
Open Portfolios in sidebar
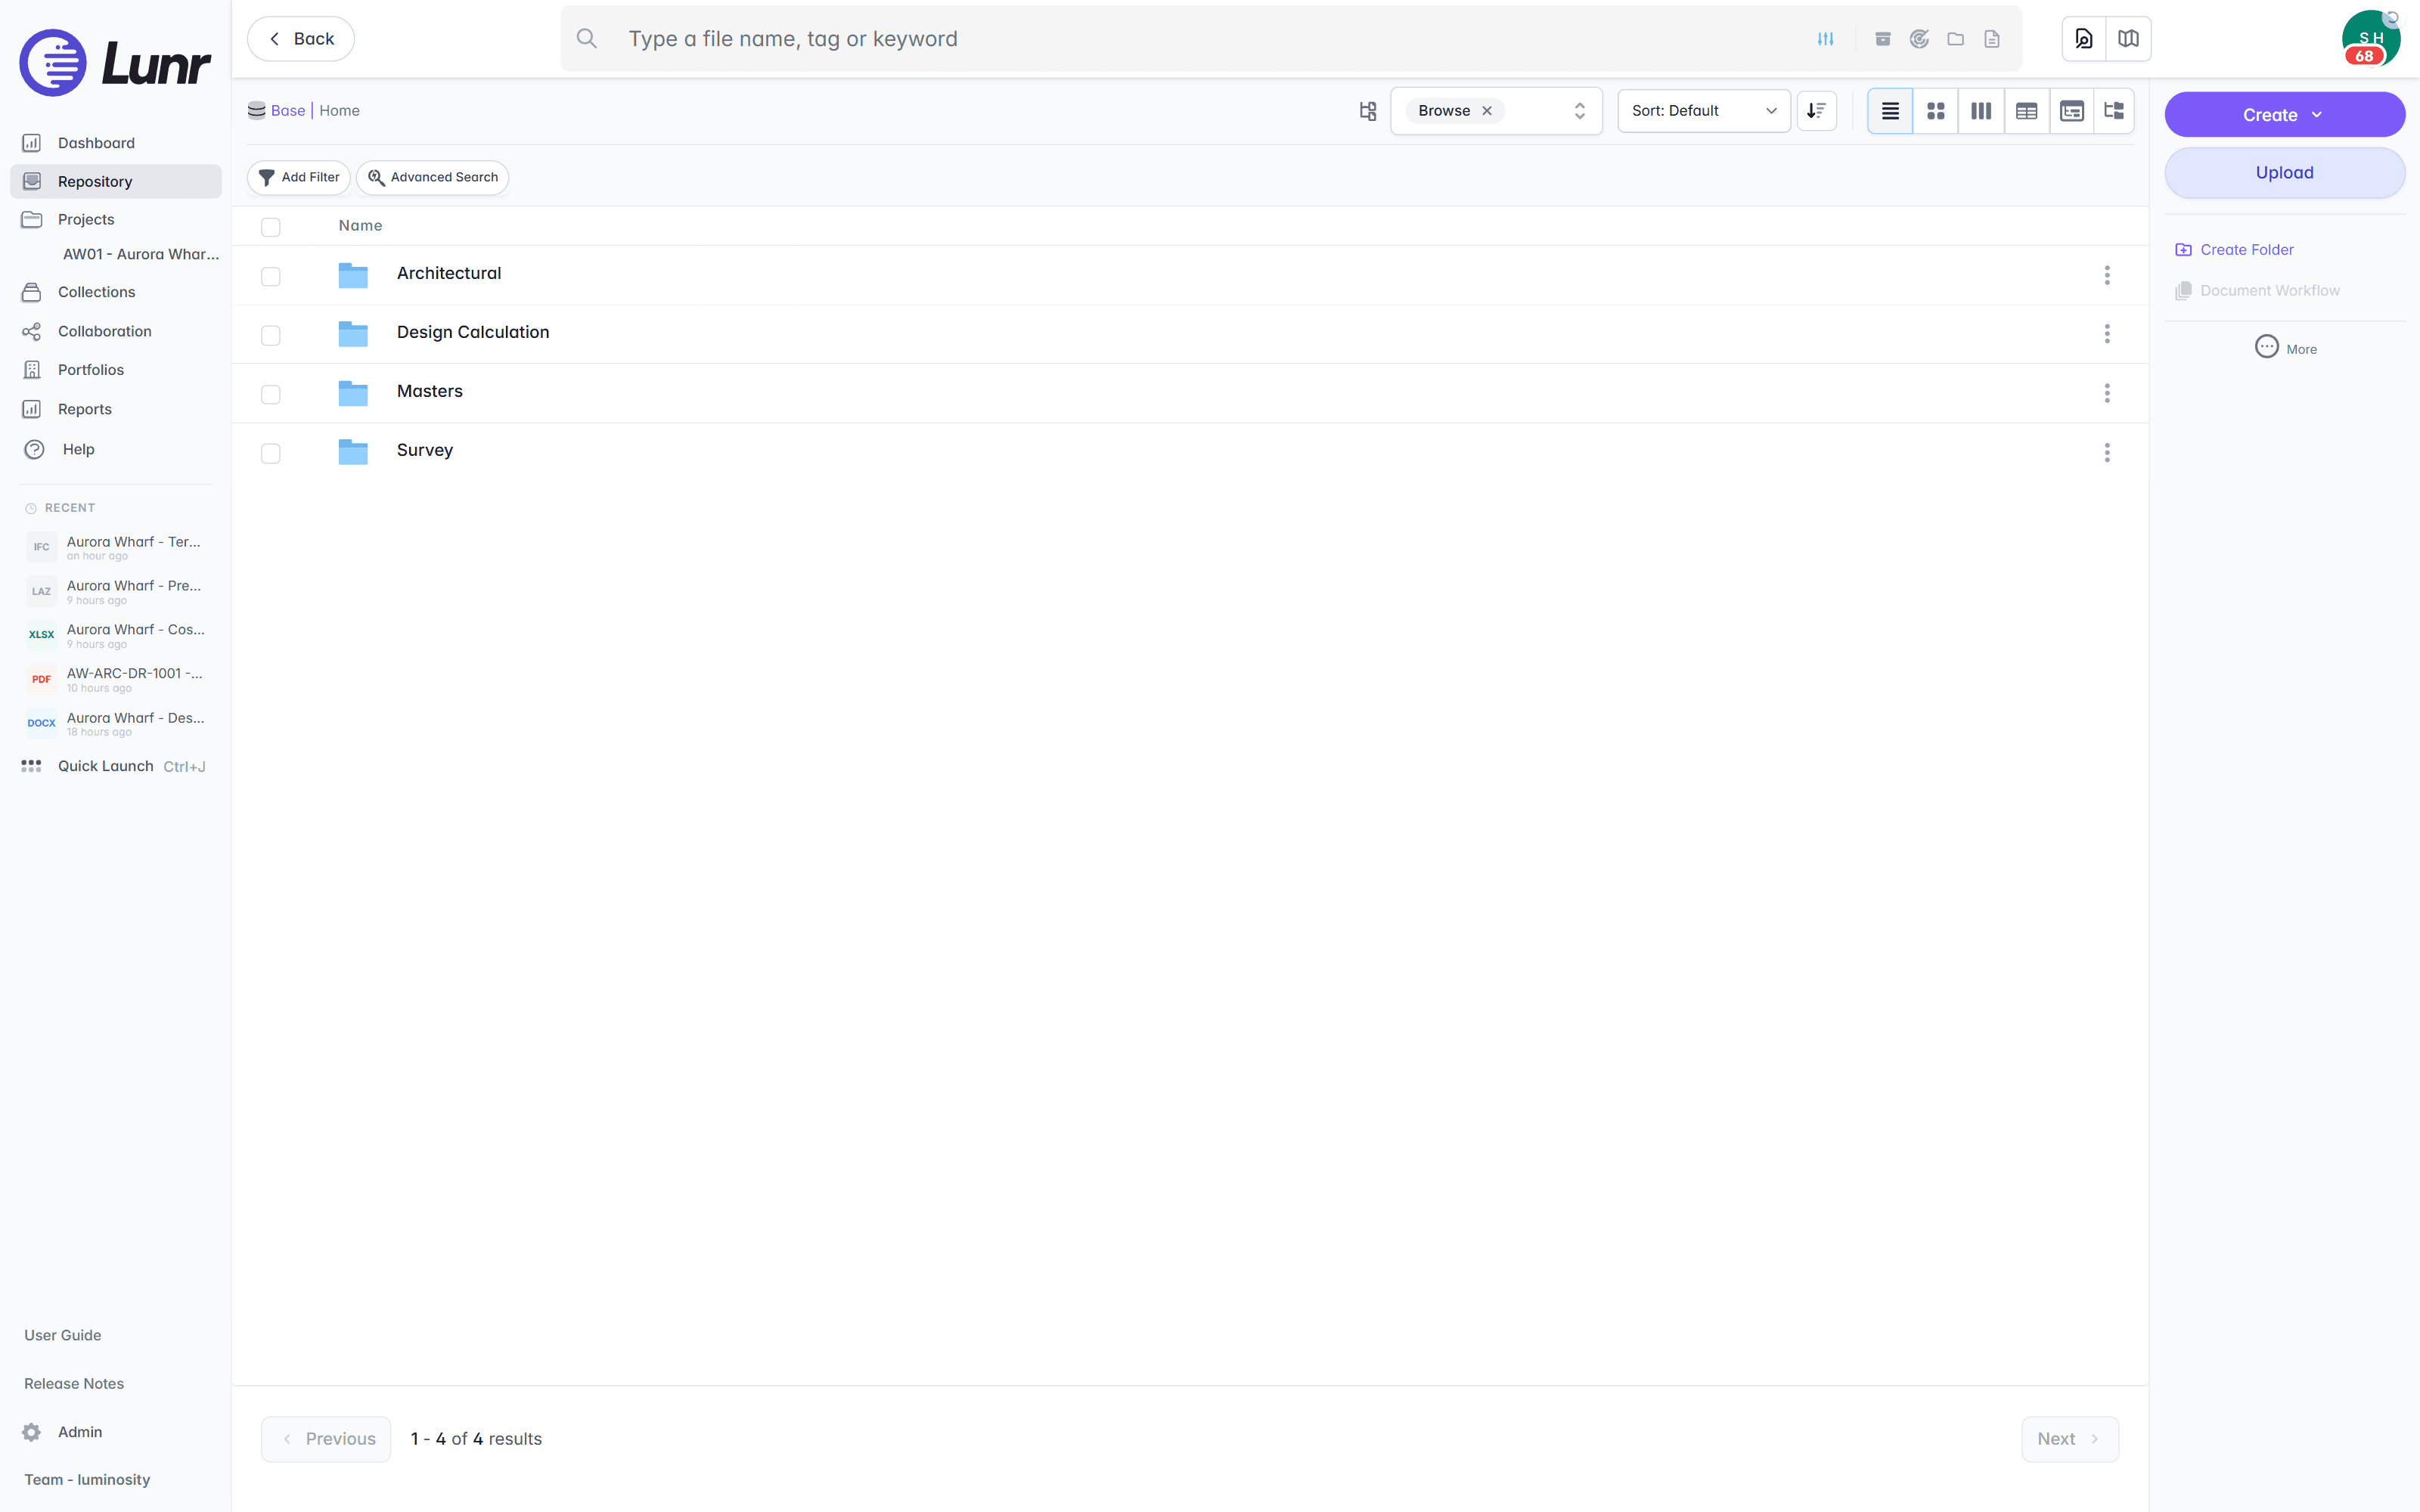tap(116, 370)
